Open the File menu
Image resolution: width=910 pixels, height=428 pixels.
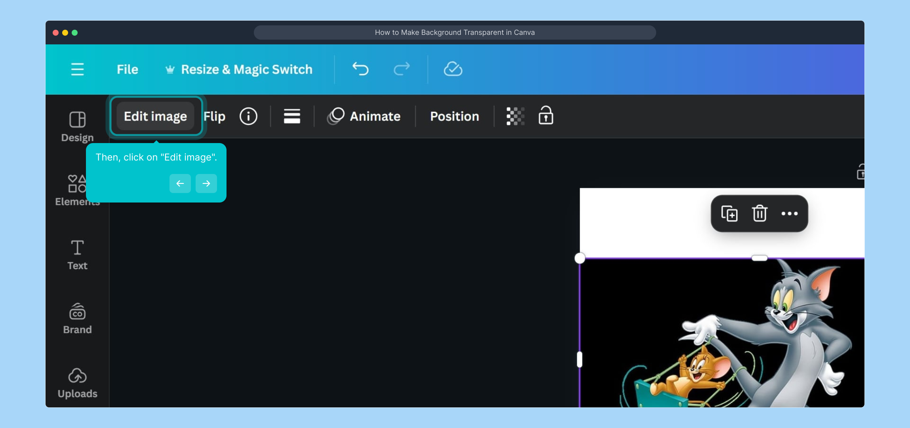click(128, 69)
